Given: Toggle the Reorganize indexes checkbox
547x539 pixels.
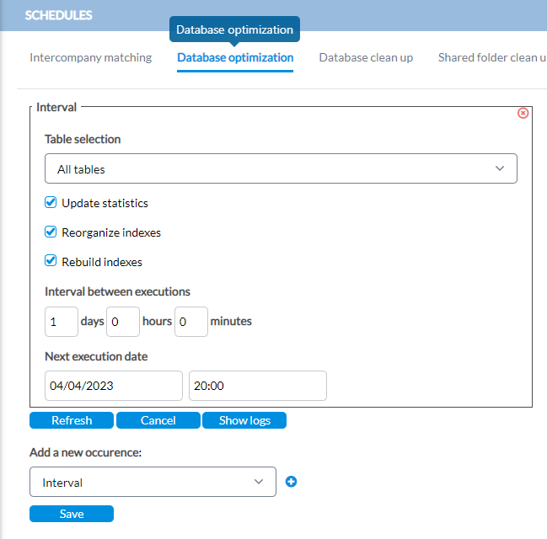Looking at the screenshot, I should click(x=51, y=232).
